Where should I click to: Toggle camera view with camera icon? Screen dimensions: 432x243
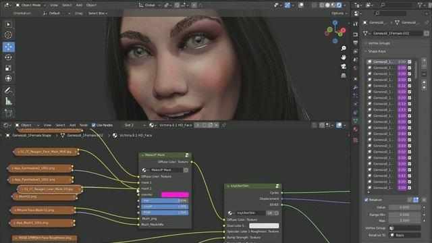point(344,66)
